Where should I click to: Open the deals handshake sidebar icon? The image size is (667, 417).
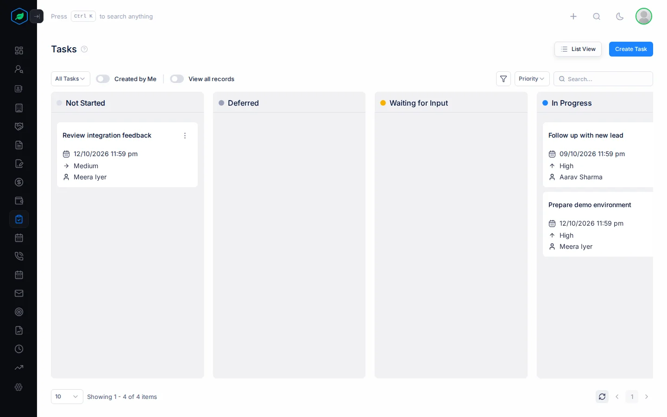pos(19,126)
